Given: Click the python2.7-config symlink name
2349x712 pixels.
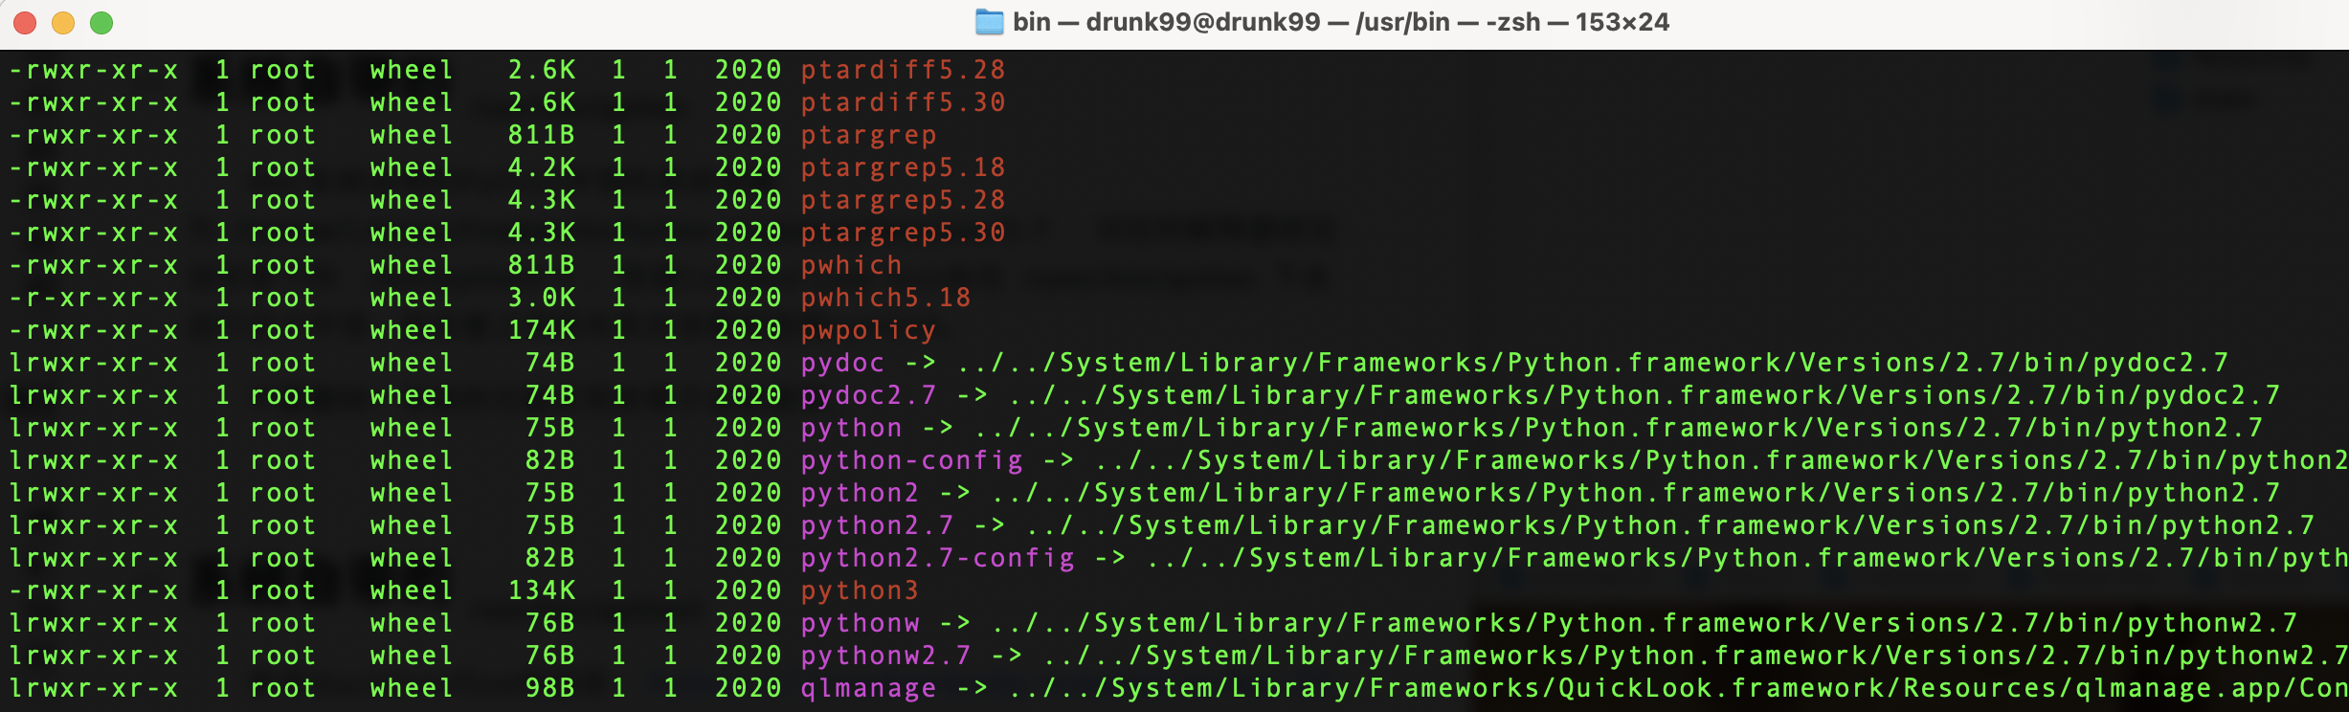Looking at the screenshot, I should (x=937, y=558).
